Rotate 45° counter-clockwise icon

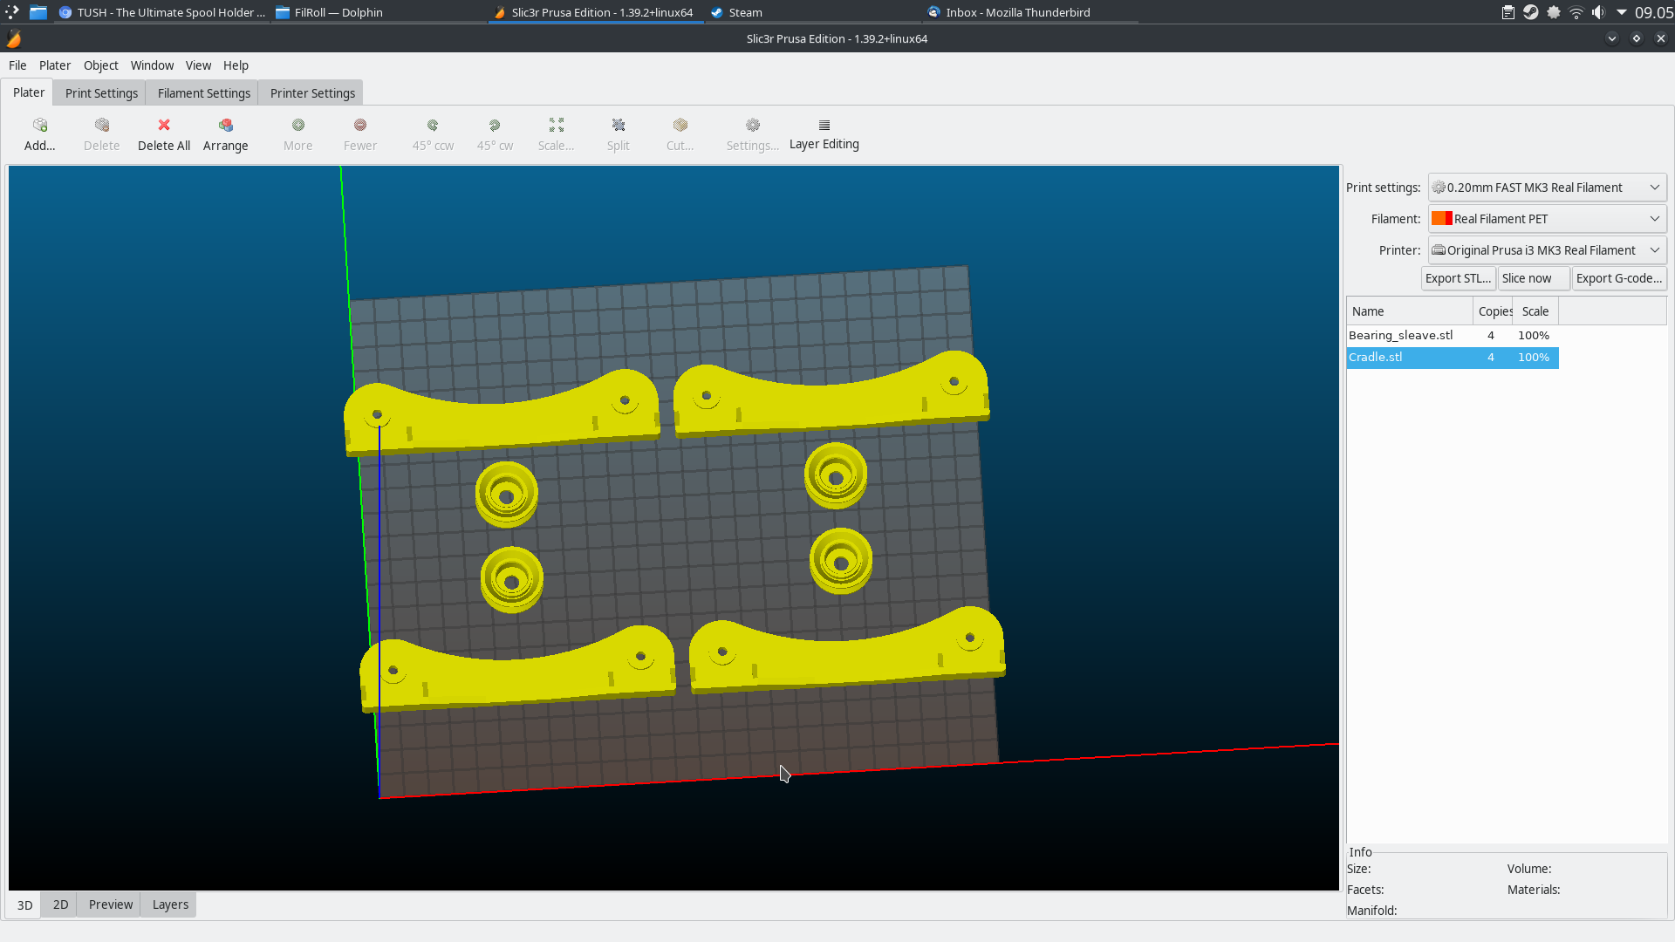click(433, 126)
